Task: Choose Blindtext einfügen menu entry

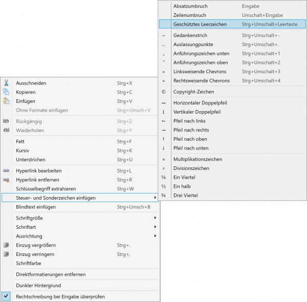Action: tap(36, 207)
